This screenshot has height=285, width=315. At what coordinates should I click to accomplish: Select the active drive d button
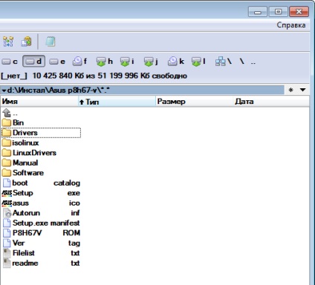[34, 61]
